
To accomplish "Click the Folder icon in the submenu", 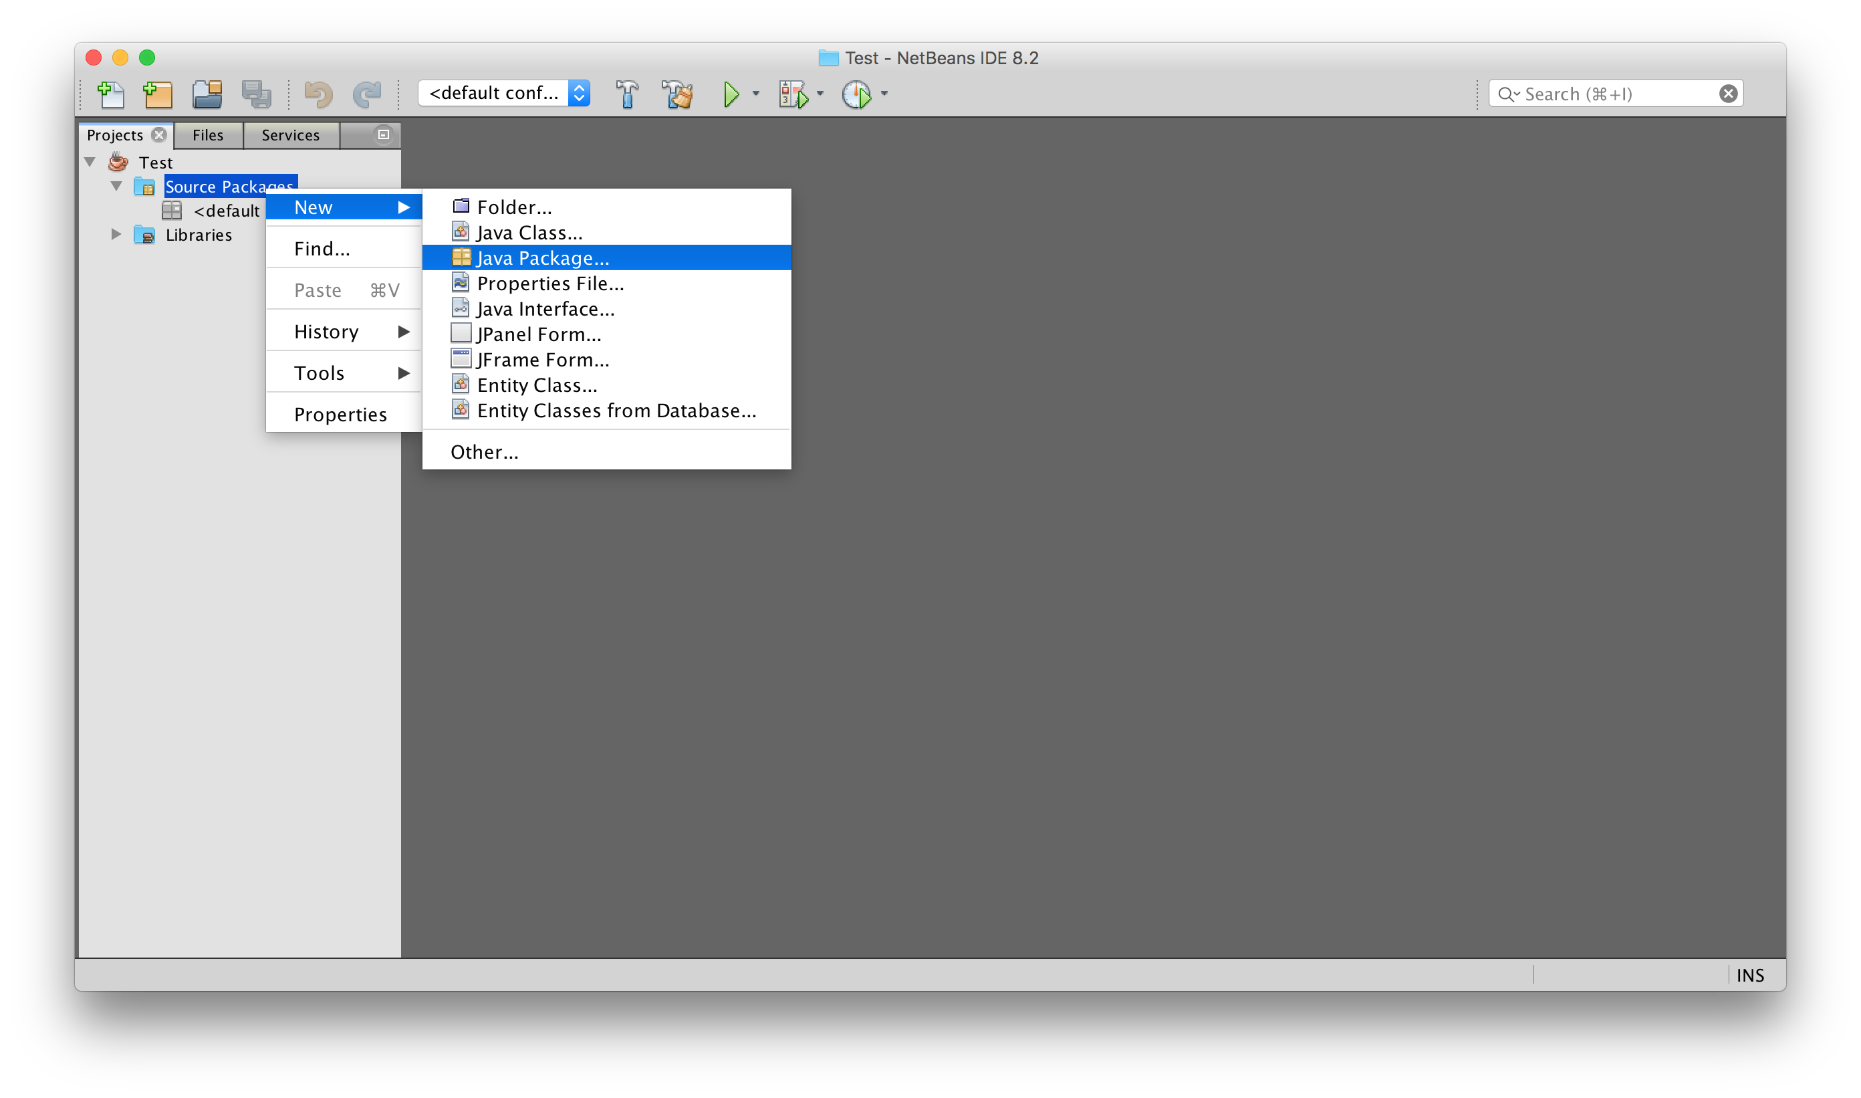I will [x=461, y=207].
